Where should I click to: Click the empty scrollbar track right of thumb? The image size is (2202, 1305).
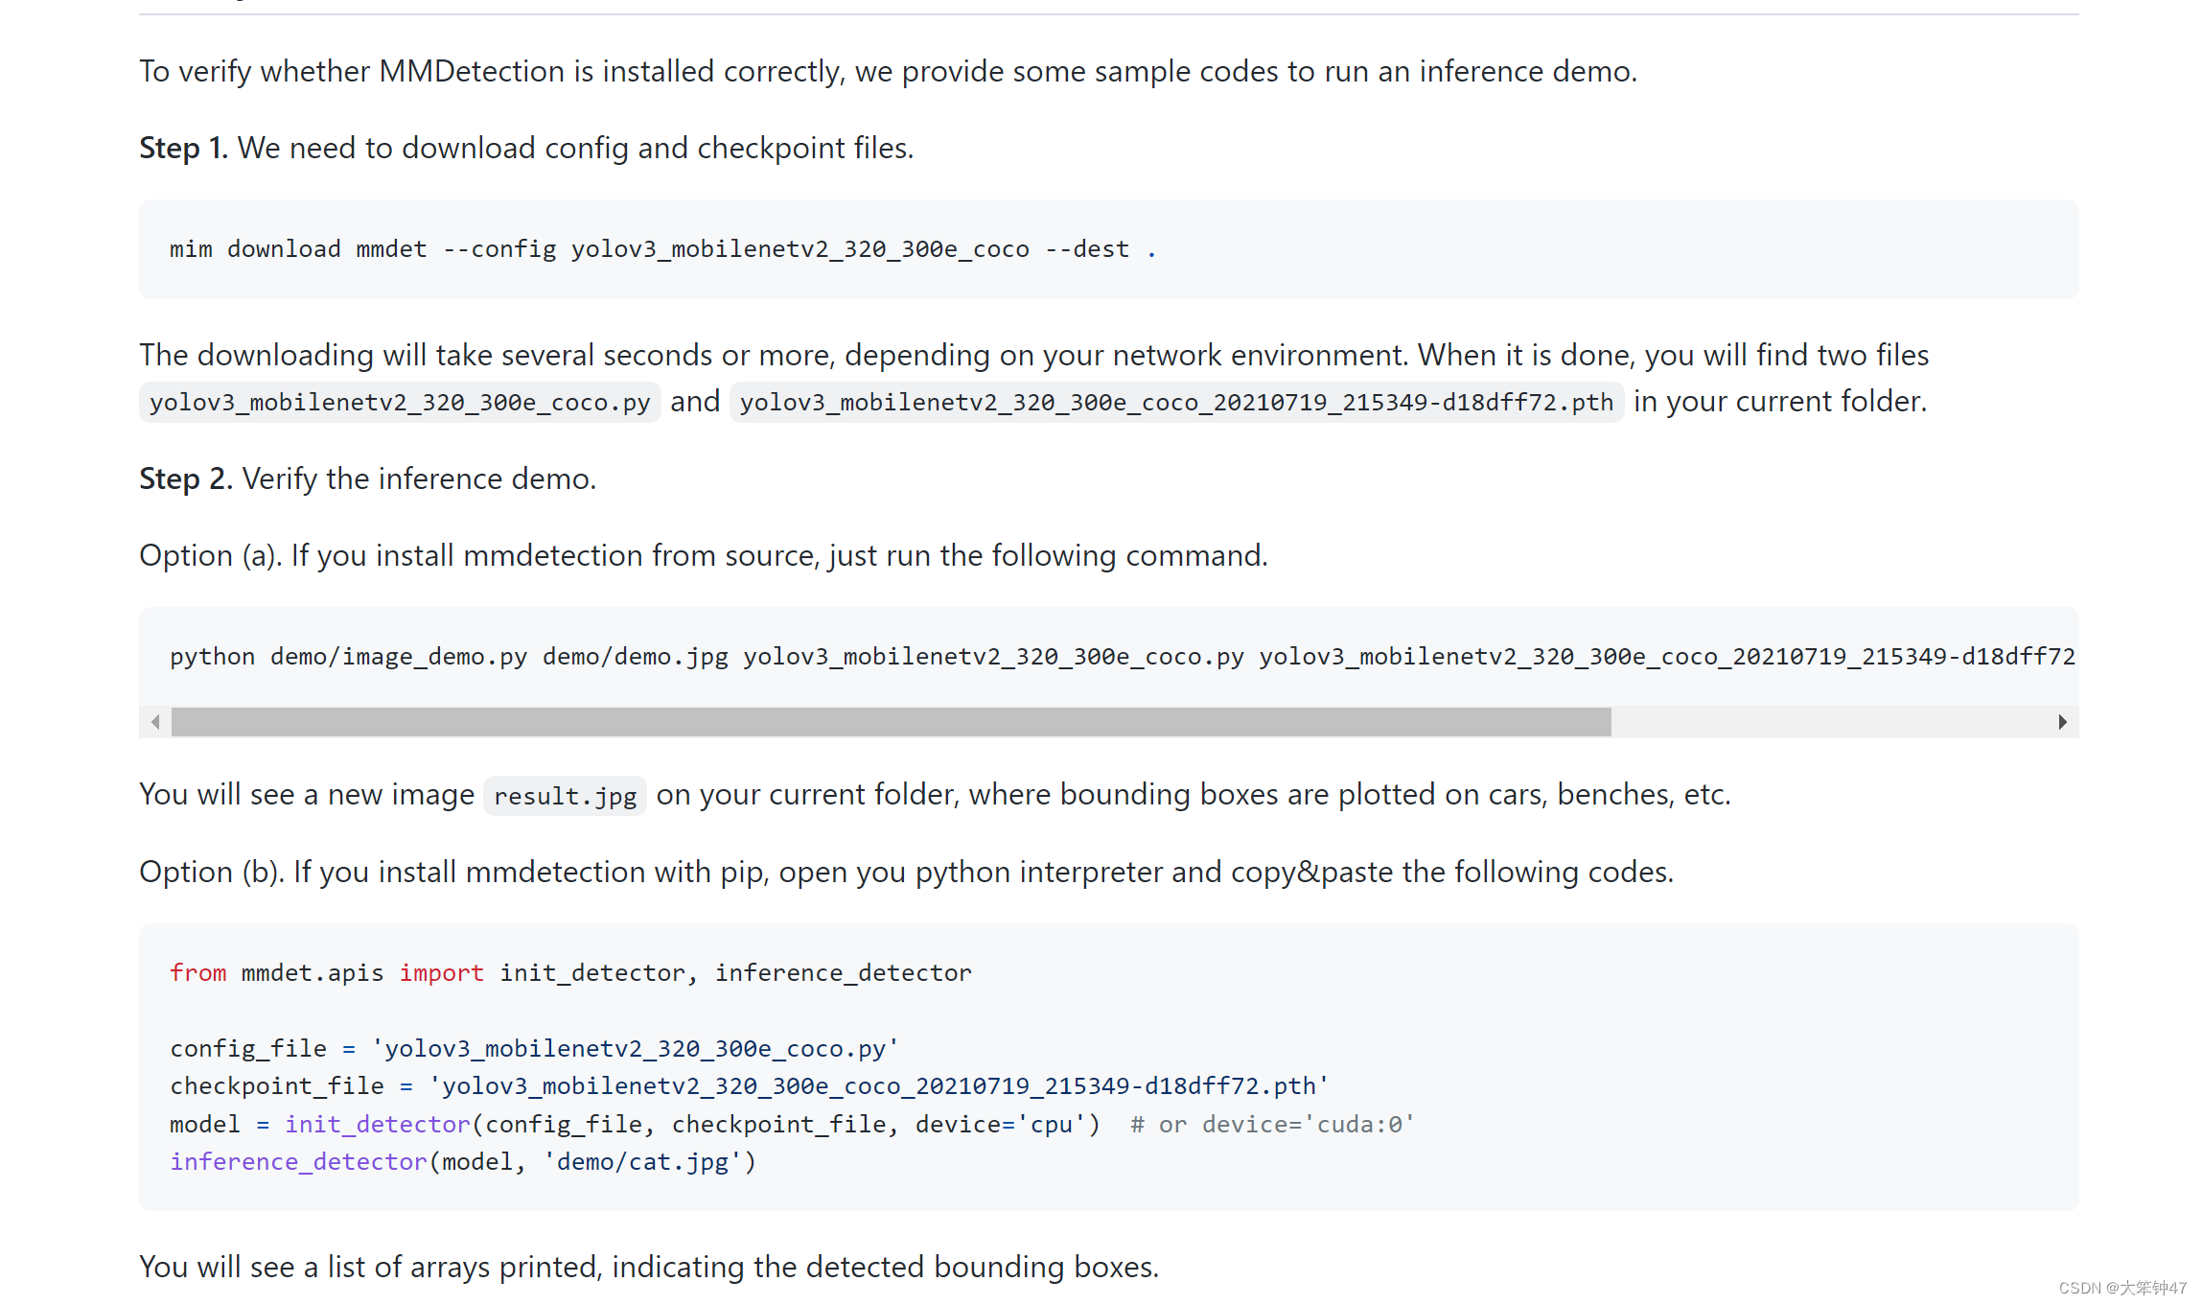(x=1829, y=722)
